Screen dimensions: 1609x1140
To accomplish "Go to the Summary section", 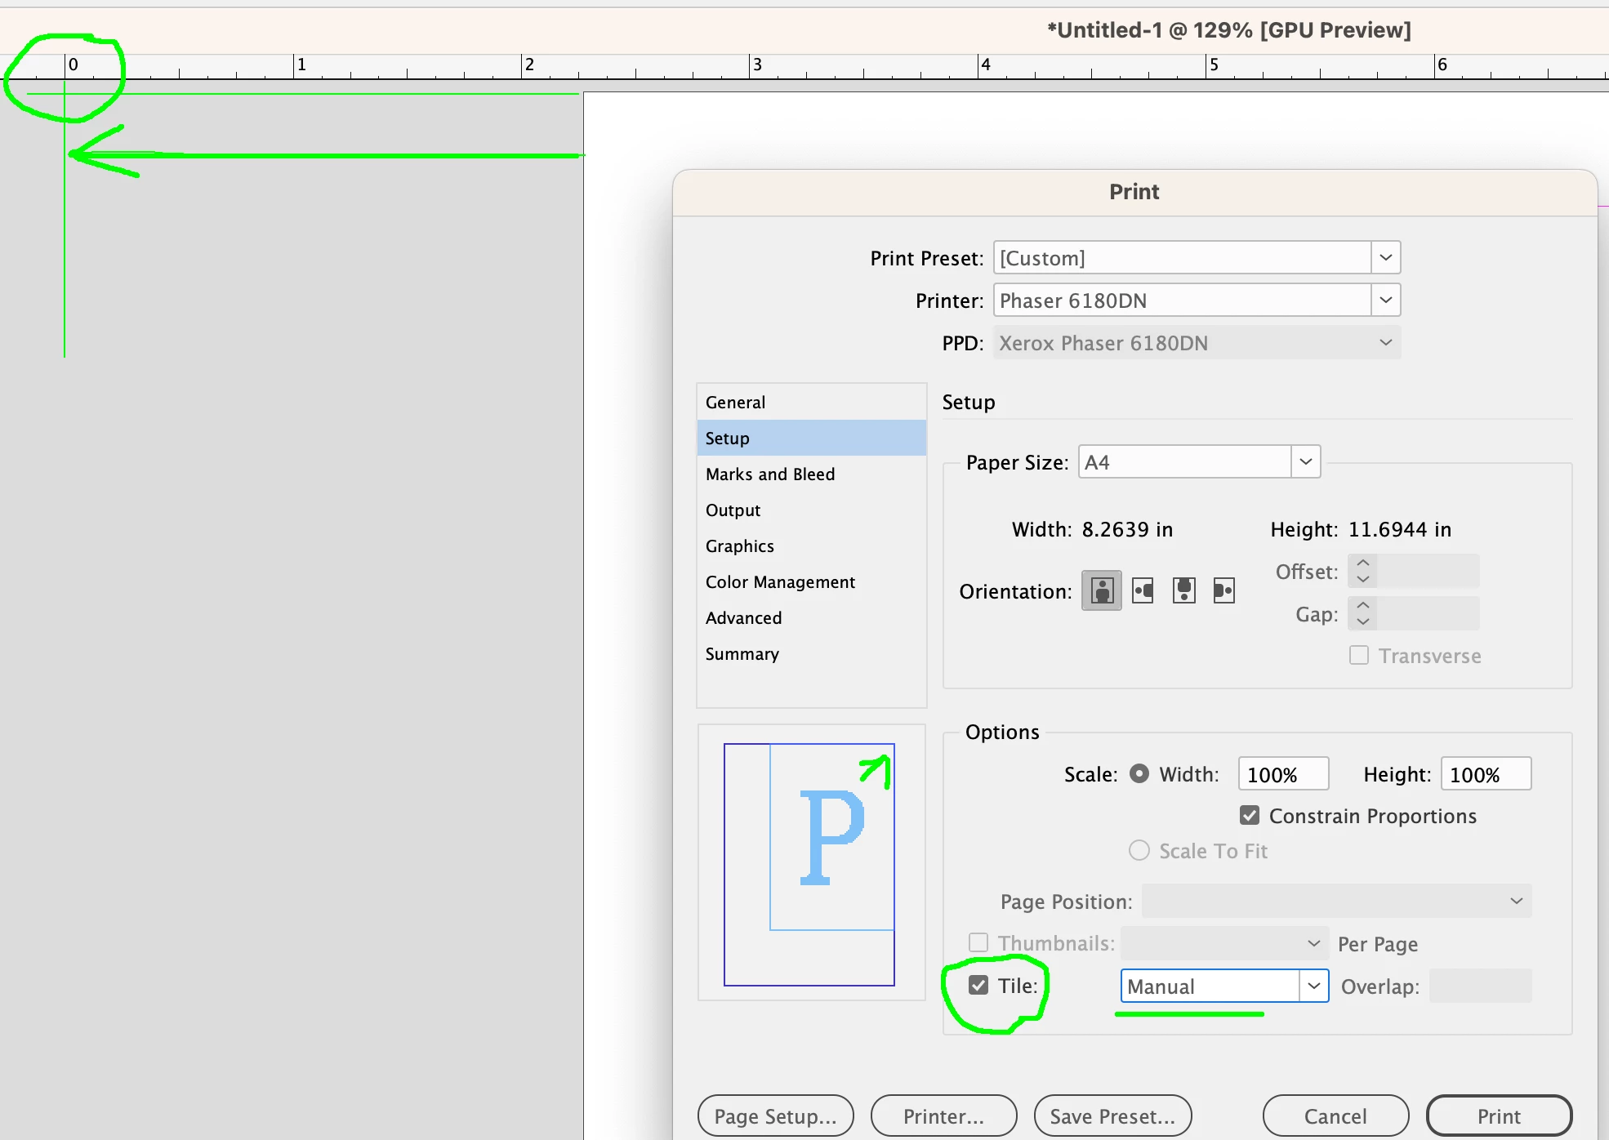I will click(x=742, y=654).
